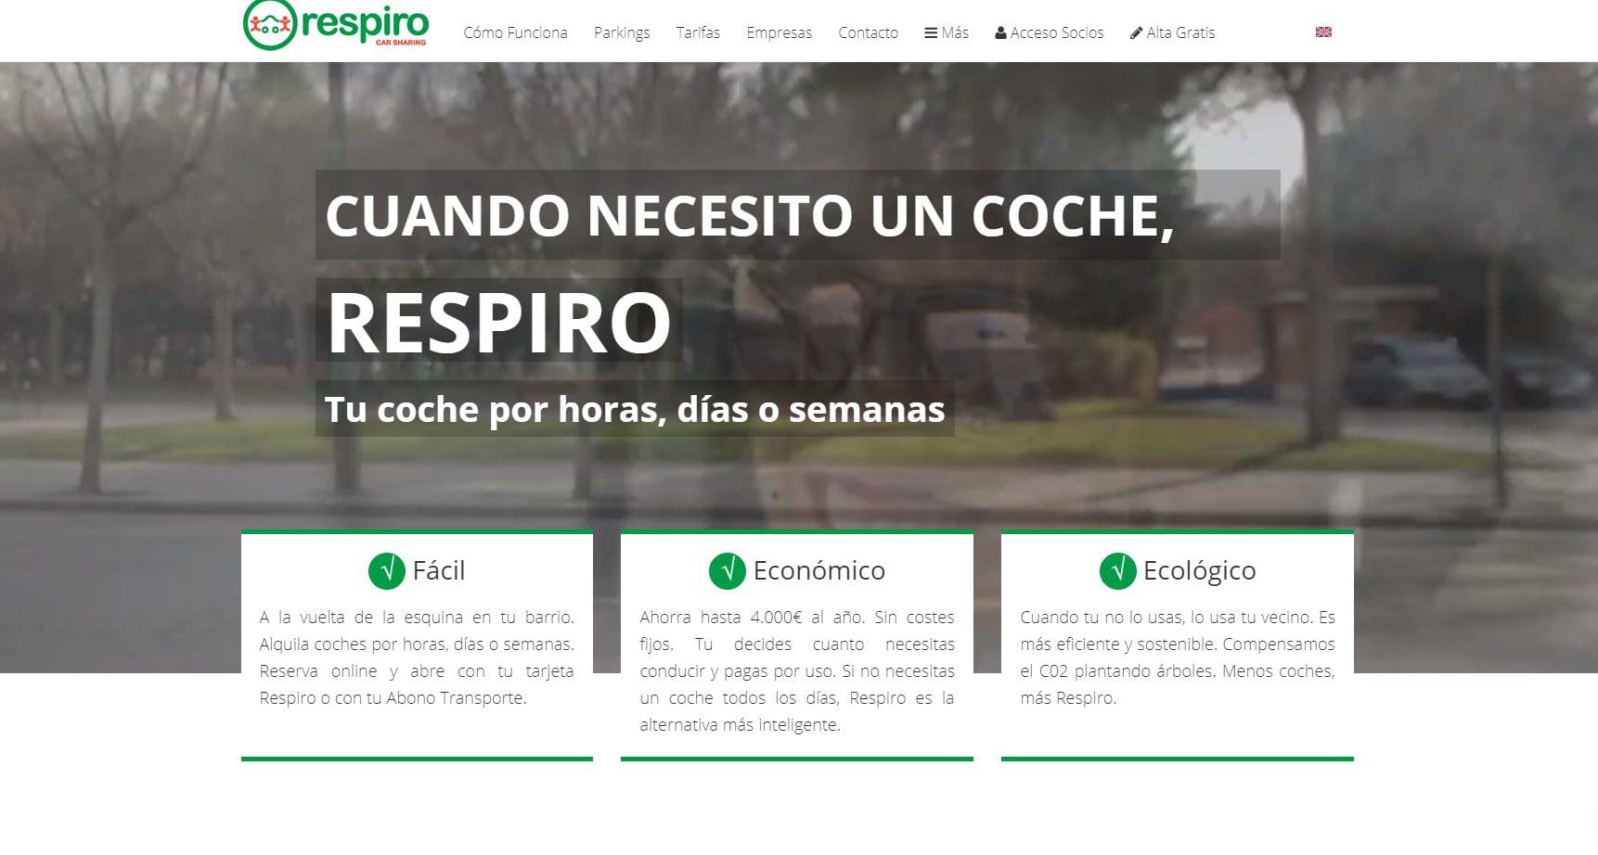
Task: Click the pencil icon beside Alta Gratis
Action: [x=1136, y=32]
